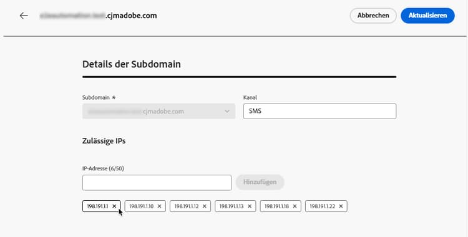The height and width of the screenshot is (237, 468).
Task: Open the Subdomain combo box
Action: (x=158, y=111)
